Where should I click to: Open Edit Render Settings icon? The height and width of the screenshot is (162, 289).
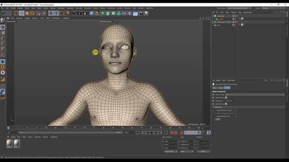pos(85,13)
